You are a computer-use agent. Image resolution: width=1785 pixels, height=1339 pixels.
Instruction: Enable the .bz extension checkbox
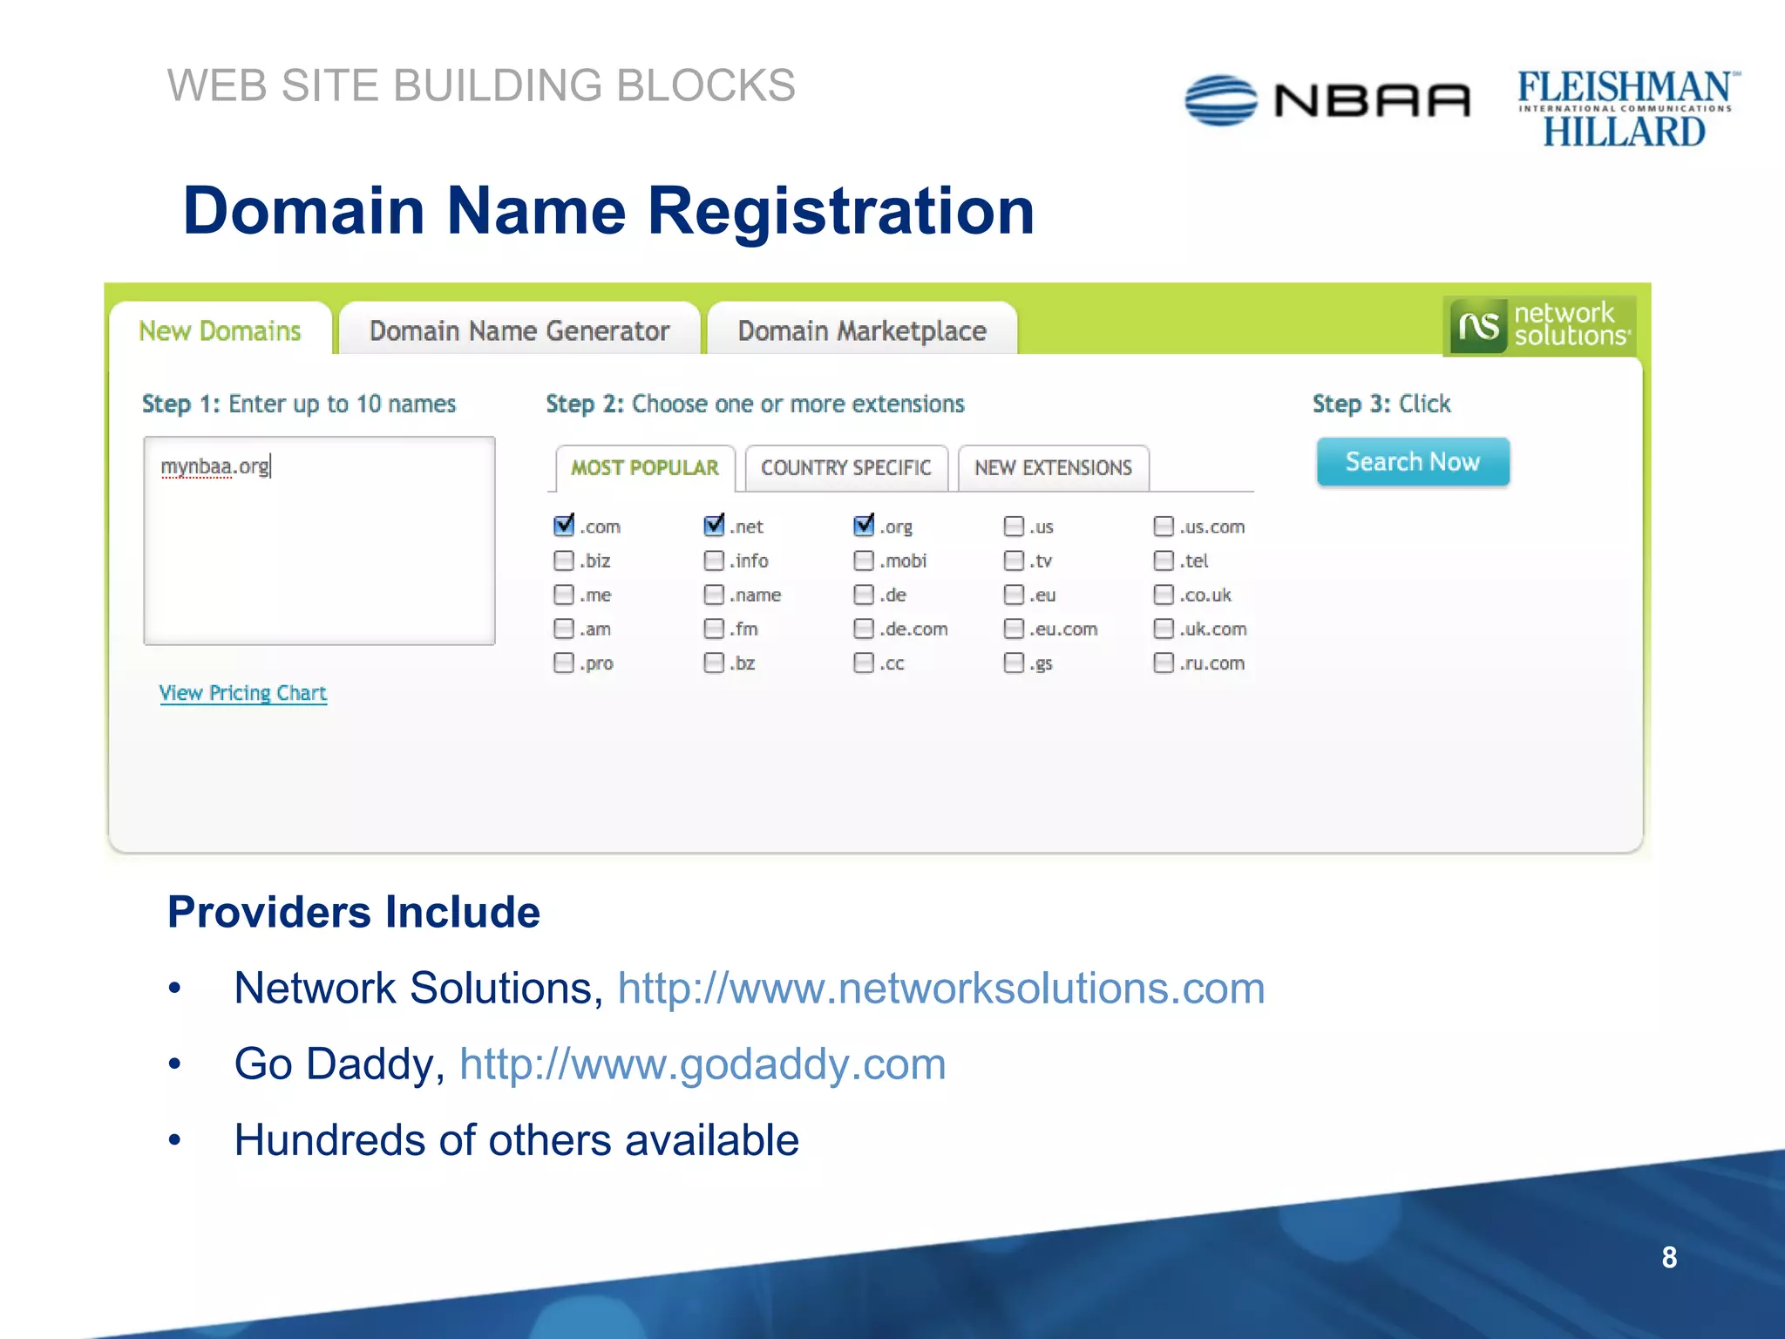click(x=714, y=663)
